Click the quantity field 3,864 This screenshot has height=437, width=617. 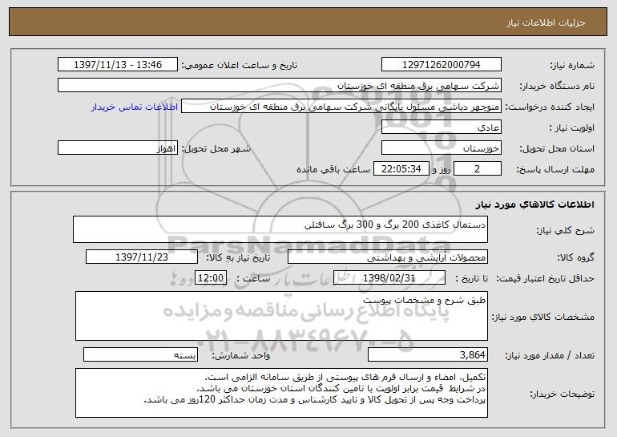(x=428, y=354)
